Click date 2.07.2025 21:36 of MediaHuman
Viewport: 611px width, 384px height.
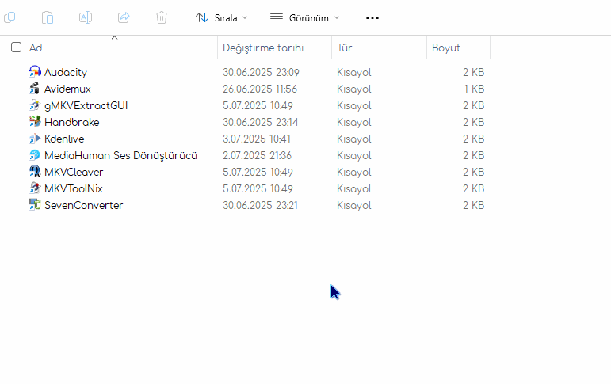257,155
